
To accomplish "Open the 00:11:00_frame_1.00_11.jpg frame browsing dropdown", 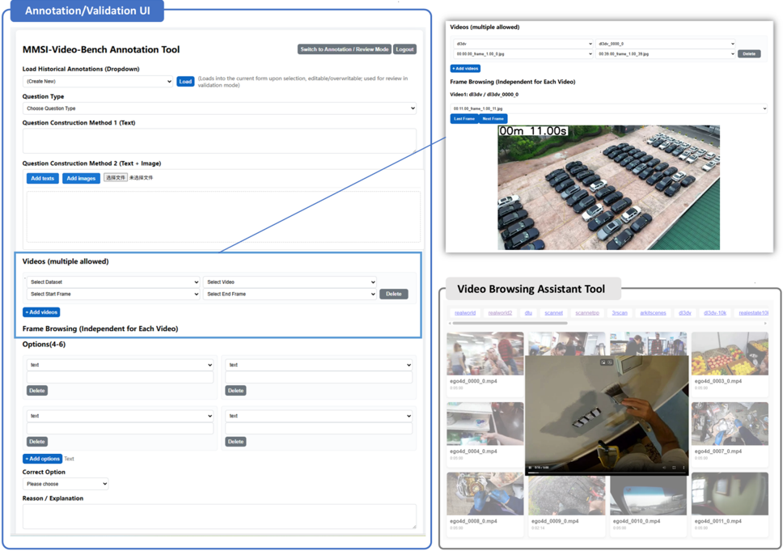I will [x=609, y=108].
